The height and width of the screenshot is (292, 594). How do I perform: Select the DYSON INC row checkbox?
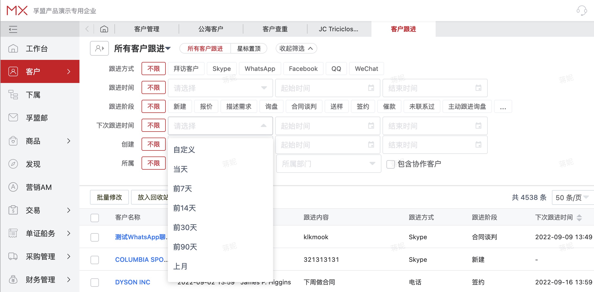[x=95, y=282]
